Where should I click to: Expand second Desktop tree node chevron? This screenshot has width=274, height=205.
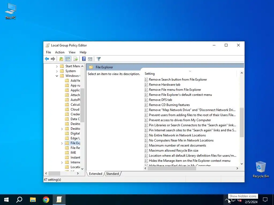(62, 129)
